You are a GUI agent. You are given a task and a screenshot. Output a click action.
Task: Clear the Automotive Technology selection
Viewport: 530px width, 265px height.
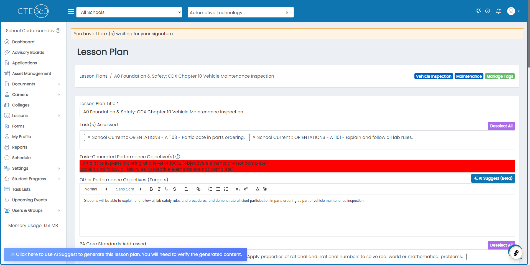(287, 12)
